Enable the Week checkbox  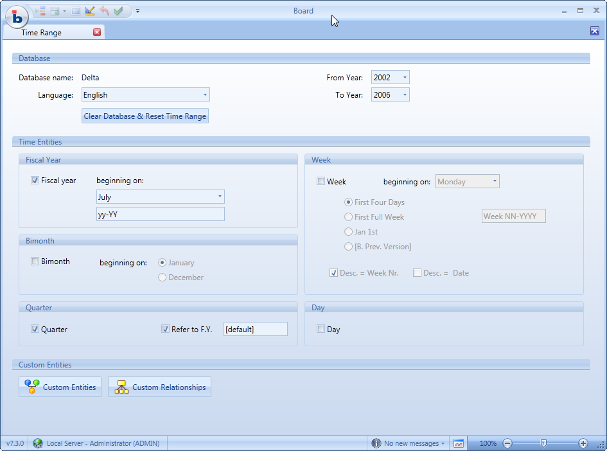(x=321, y=181)
